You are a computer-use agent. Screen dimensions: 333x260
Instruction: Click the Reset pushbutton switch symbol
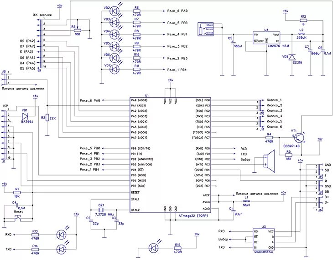click(x=18, y=218)
